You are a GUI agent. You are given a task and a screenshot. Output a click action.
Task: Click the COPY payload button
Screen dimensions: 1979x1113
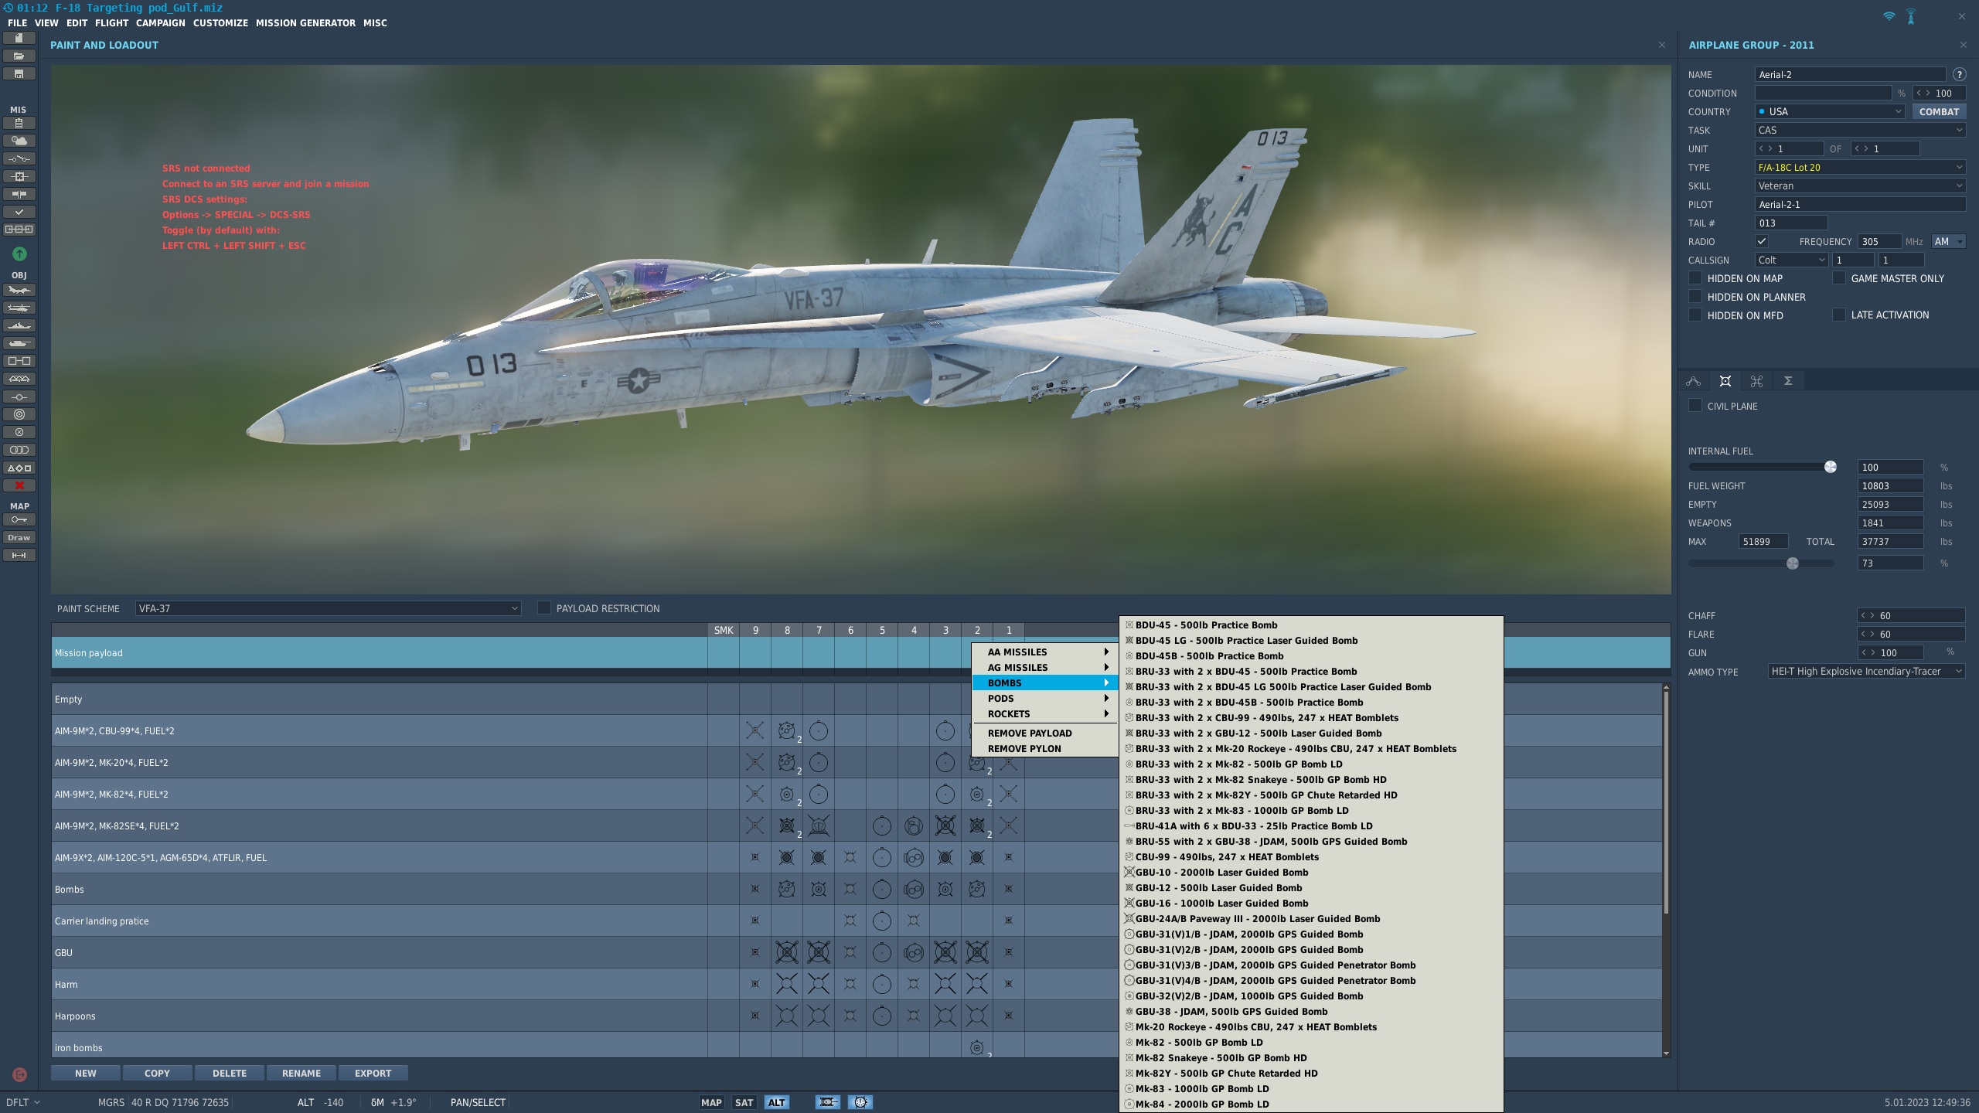pos(157,1073)
